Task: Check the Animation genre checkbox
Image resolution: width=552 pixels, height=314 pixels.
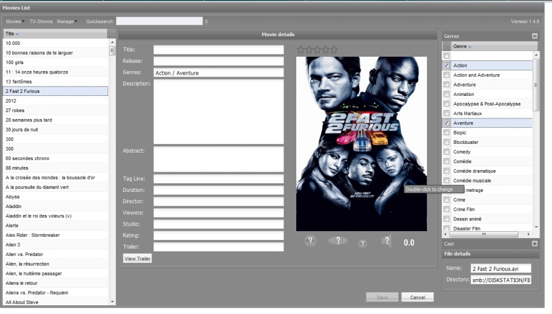Action: tap(446, 94)
